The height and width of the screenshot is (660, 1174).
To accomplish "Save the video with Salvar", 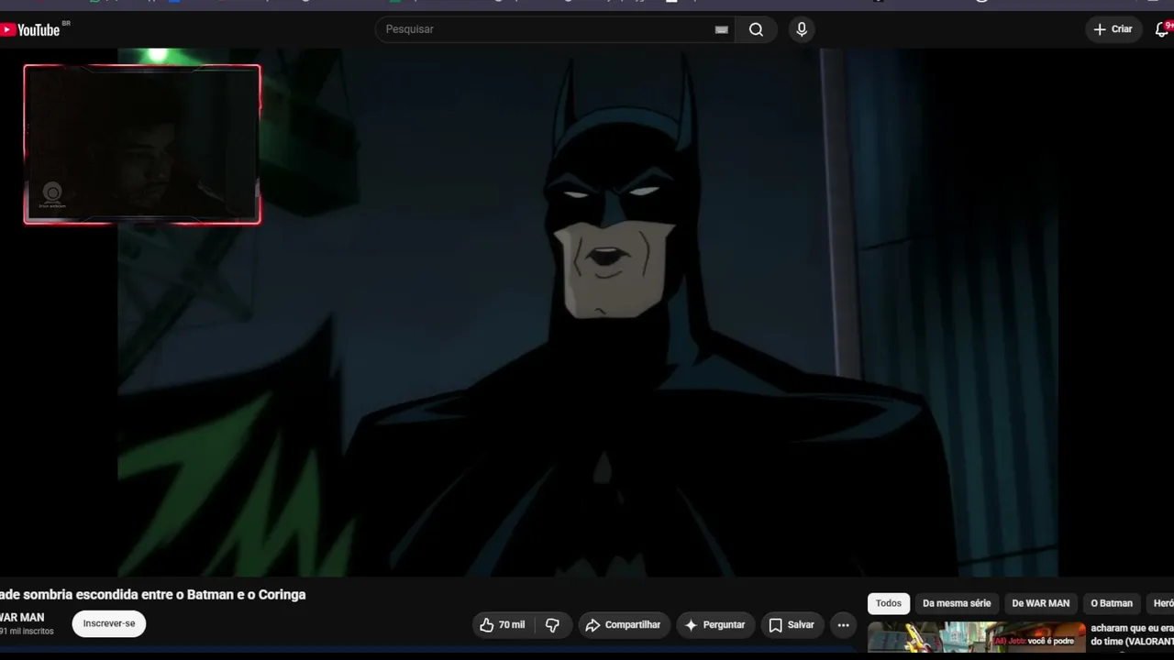I will [x=792, y=625].
